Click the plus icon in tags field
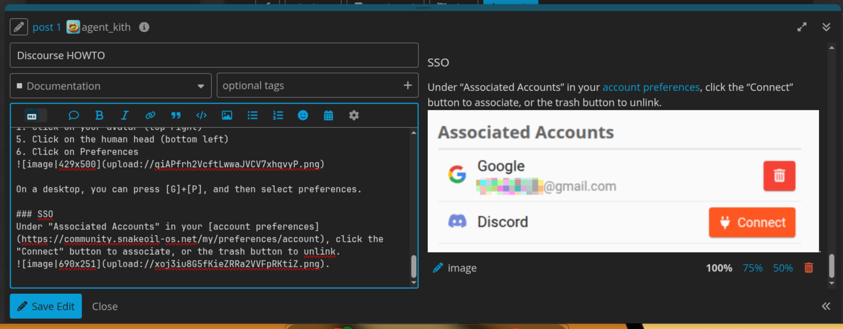843x329 pixels. pyautogui.click(x=408, y=85)
